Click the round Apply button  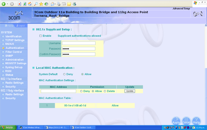point(176,121)
